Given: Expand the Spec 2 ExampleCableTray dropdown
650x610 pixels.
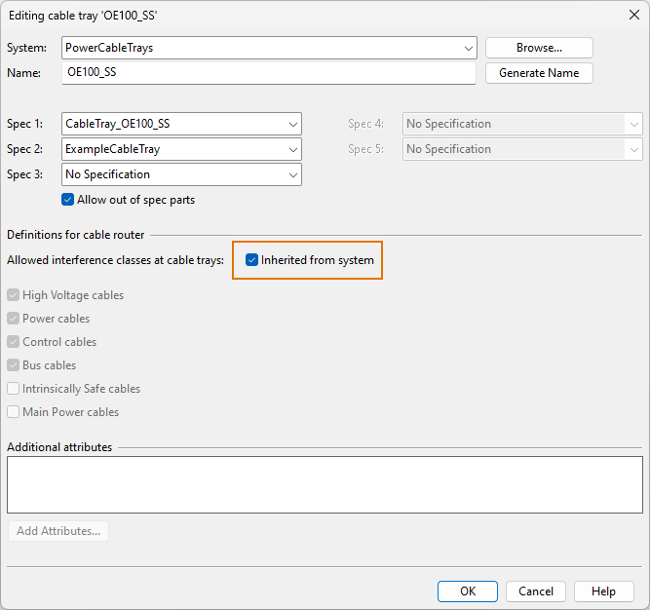Looking at the screenshot, I should tap(181, 149).
